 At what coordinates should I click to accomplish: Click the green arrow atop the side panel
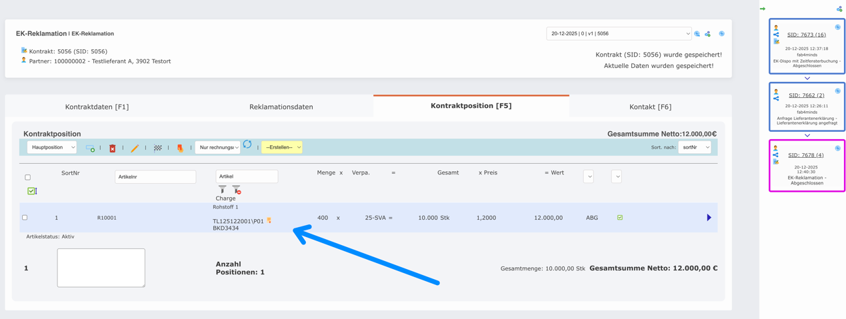[763, 9]
